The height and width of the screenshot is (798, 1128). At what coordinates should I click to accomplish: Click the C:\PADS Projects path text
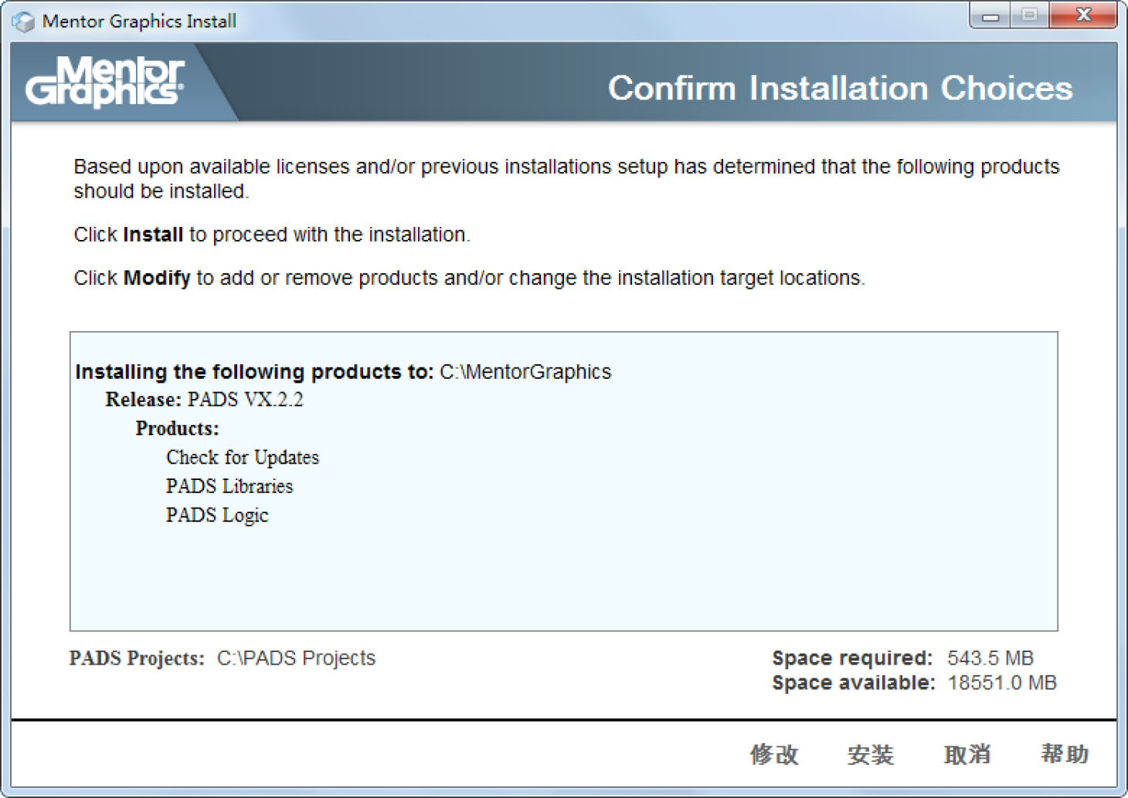pyautogui.click(x=296, y=658)
